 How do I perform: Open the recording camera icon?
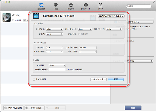click(56, 5)
